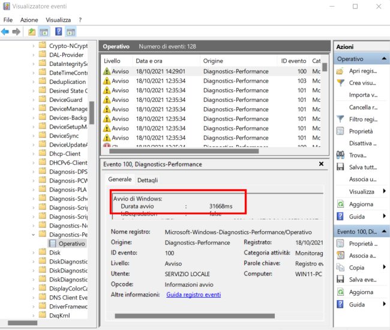
Task: Click the DeviceGuard folder icon
Action: tap(43, 99)
